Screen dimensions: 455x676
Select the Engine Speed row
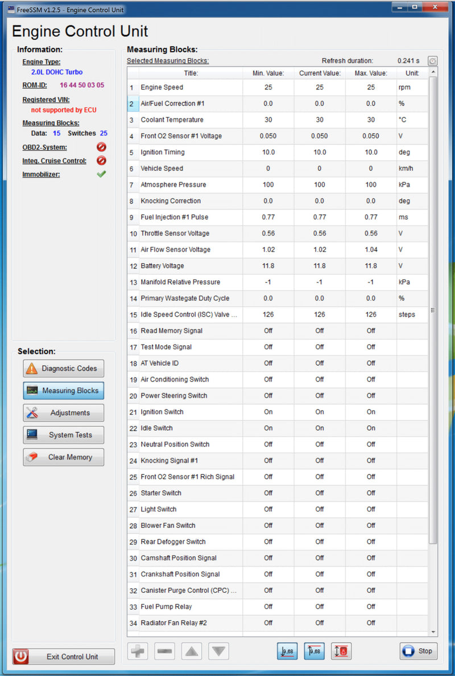[278, 87]
